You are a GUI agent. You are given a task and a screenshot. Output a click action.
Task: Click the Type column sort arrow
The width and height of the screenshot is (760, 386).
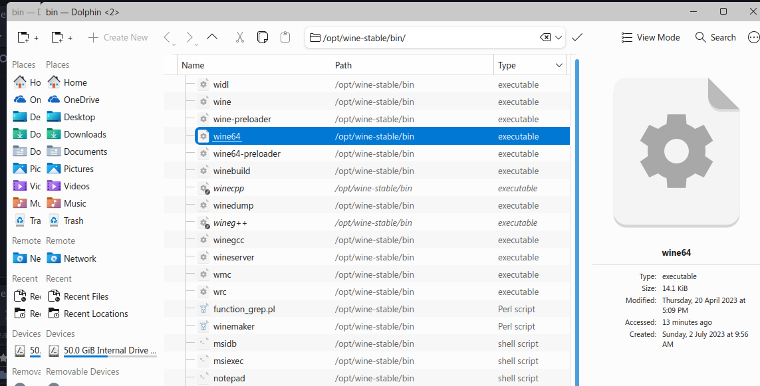point(559,65)
